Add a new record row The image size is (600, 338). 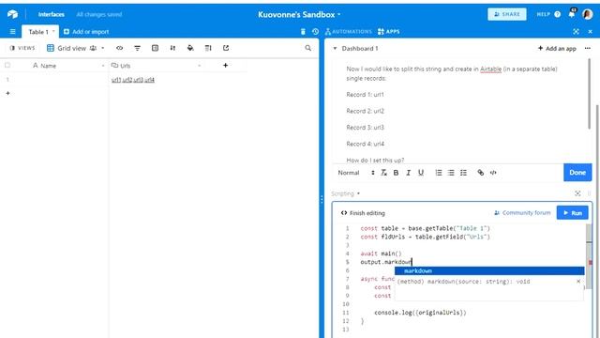(7, 93)
